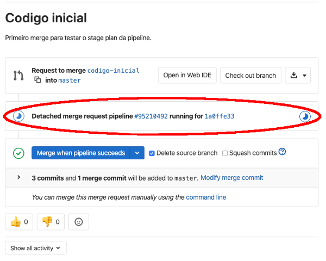
Task: Open the master branch link
Action: coord(70,80)
